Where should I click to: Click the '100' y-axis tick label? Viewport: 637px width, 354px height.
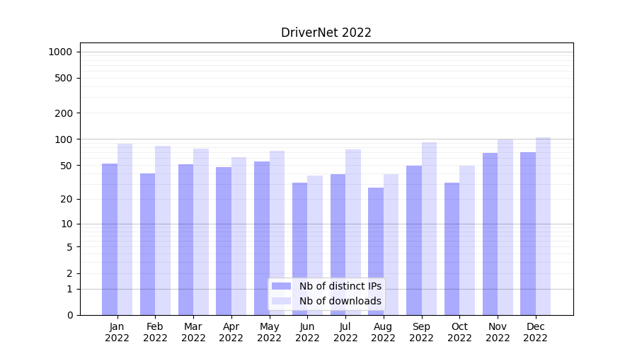coord(63,139)
